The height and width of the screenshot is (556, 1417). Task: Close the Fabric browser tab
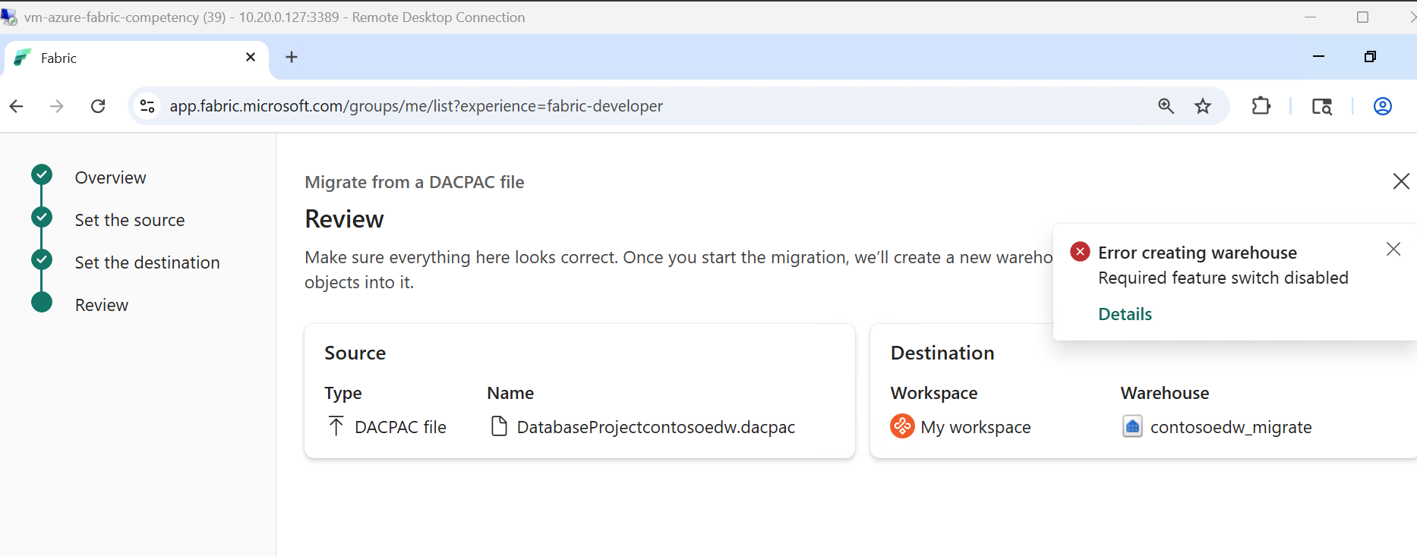tap(251, 57)
